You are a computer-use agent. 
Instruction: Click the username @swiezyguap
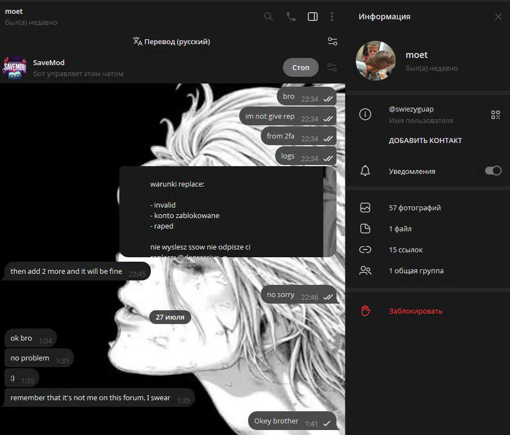tap(411, 109)
